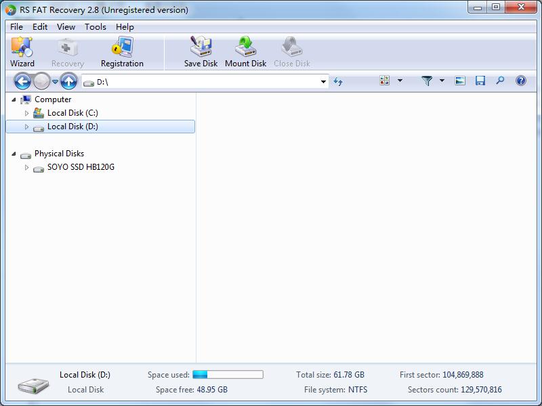The width and height of the screenshot is (542, 406).
Task: Click the Back navigation arrow
Action: [x=23, y=81]
